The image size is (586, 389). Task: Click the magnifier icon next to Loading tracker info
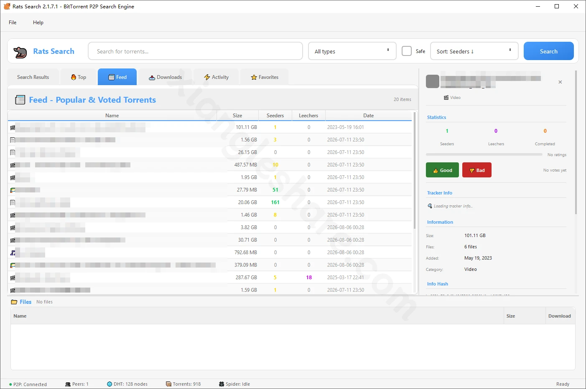pos(430,206)
